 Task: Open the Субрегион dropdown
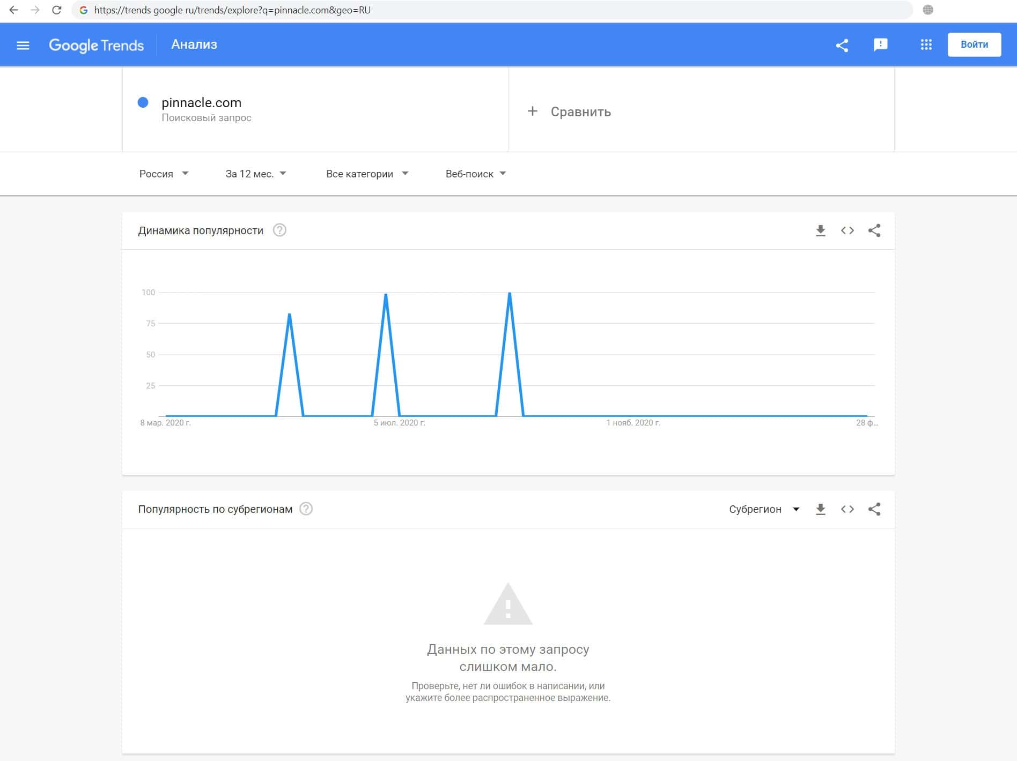pos(764,509)
